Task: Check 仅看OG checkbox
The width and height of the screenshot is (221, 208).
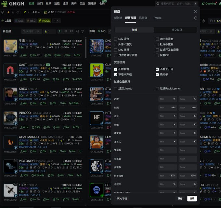Action: 157,55
